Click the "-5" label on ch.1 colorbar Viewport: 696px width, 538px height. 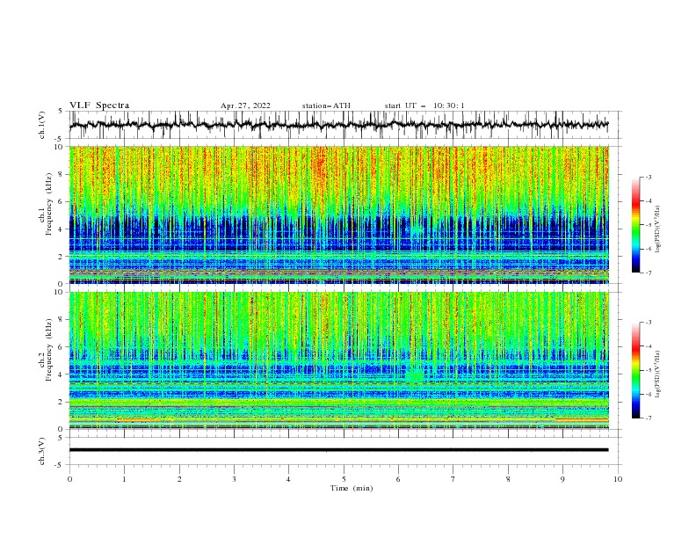(649, 225)
